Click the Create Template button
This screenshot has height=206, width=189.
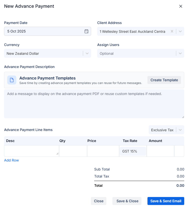[164, 80]
